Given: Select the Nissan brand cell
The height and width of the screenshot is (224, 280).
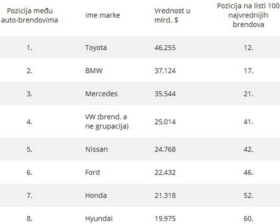Looking at the screenshot, I should pos(97,149).
